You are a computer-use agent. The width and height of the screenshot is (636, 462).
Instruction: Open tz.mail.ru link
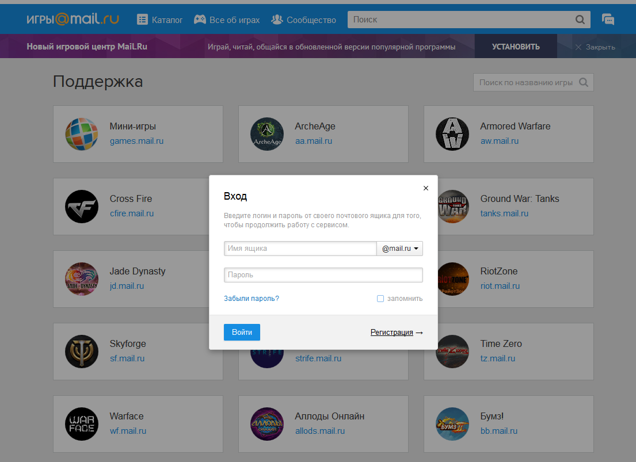[498, 358]
